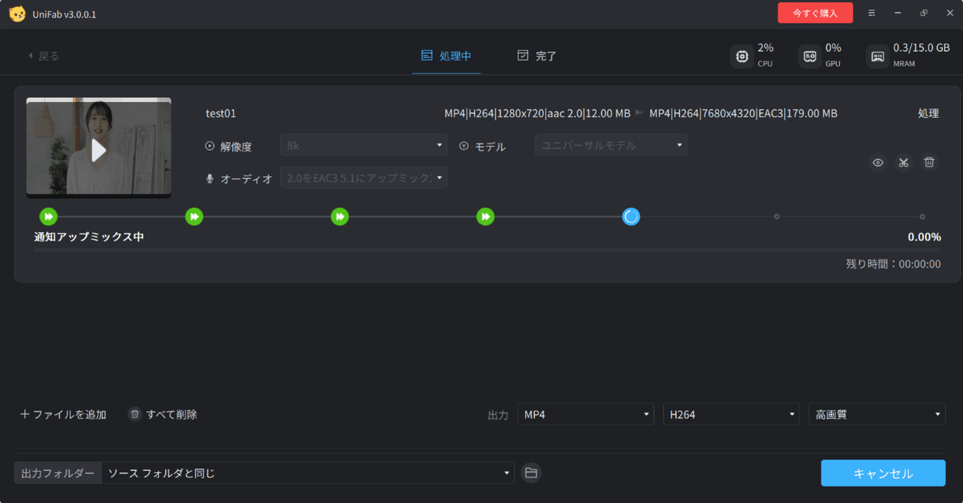Open the 解像度 8k dropdown

point(363,145)
